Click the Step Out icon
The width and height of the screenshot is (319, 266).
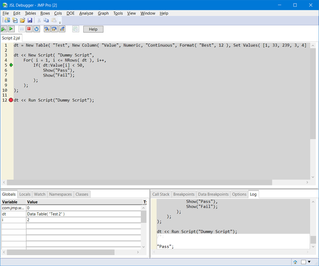[62, 29]
